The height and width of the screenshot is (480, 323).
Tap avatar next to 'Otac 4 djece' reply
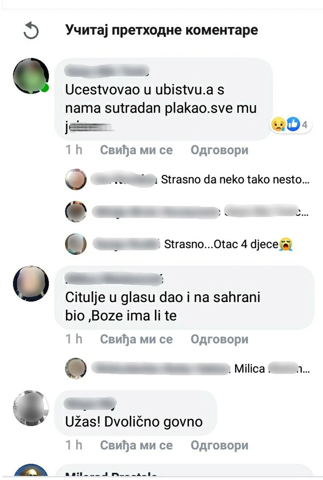pyautogui.click(x=76, y=244)
